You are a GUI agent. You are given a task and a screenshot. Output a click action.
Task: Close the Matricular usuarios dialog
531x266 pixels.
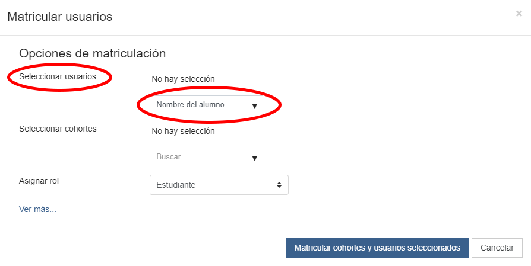click(519, 14)
